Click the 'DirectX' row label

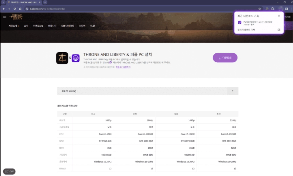[x=63, y=168]
